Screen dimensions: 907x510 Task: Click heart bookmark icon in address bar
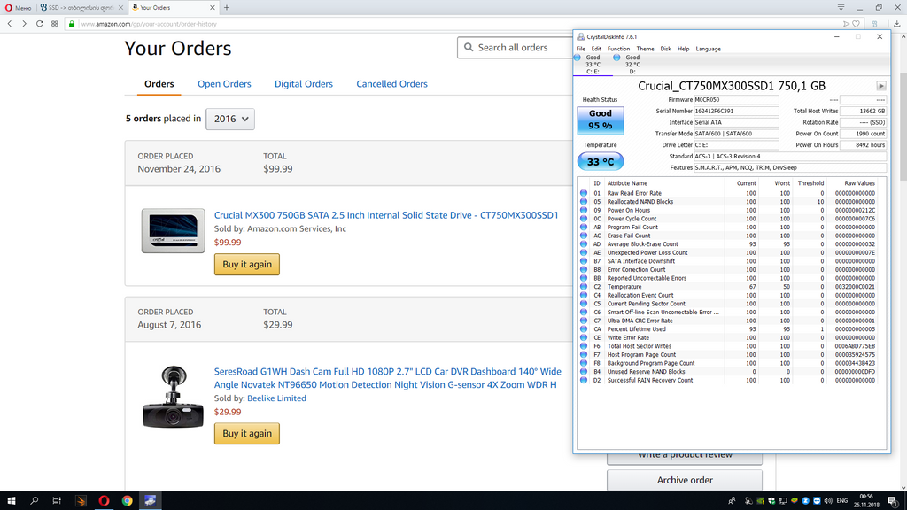[x=857, y=24]
